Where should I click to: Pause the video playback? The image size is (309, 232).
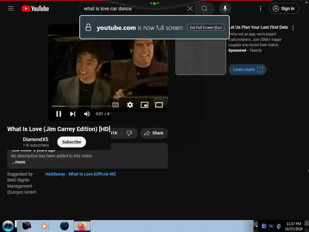[59, 114]
